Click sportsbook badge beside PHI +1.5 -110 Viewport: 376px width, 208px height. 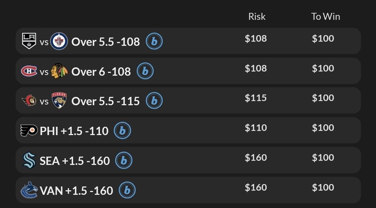[122, 131]
